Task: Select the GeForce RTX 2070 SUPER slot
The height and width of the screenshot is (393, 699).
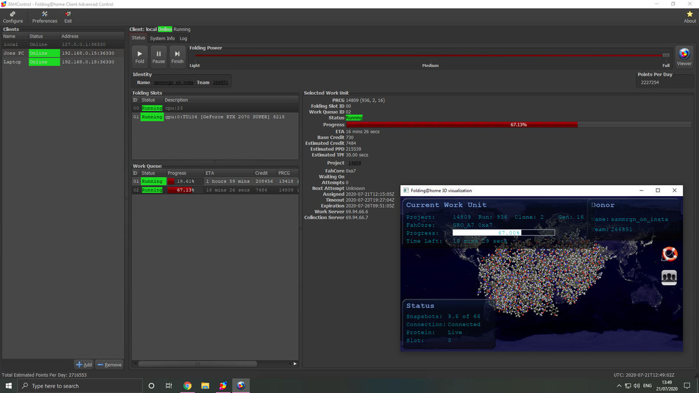Action: (215, 117)
